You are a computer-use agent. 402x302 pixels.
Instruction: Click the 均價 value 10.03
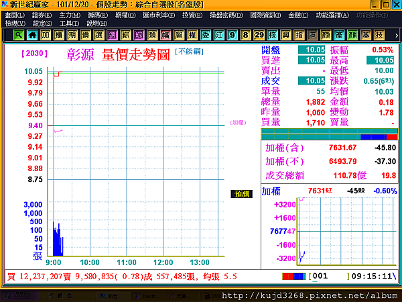pyautogui.click(x=384, y=92)
